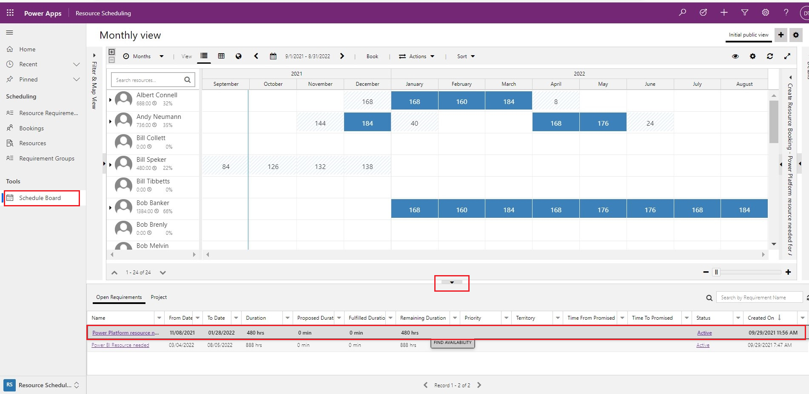Click the Search resources input field
This screenshot has width=809, height=394.
tap(147, 80)
